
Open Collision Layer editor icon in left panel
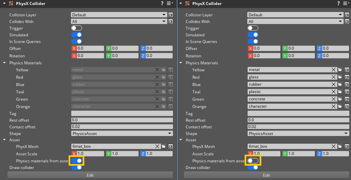click(x=171, y=15)
